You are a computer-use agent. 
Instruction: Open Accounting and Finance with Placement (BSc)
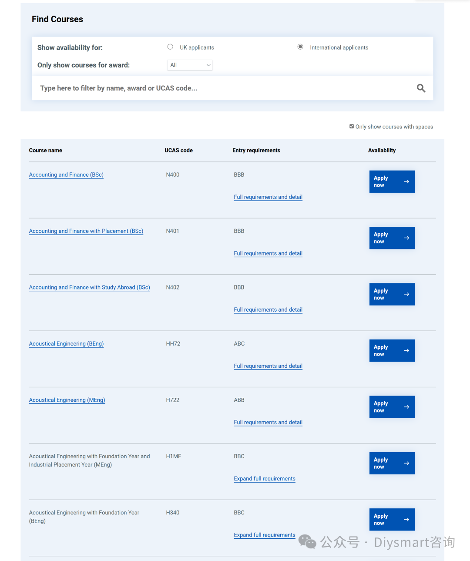86,231
